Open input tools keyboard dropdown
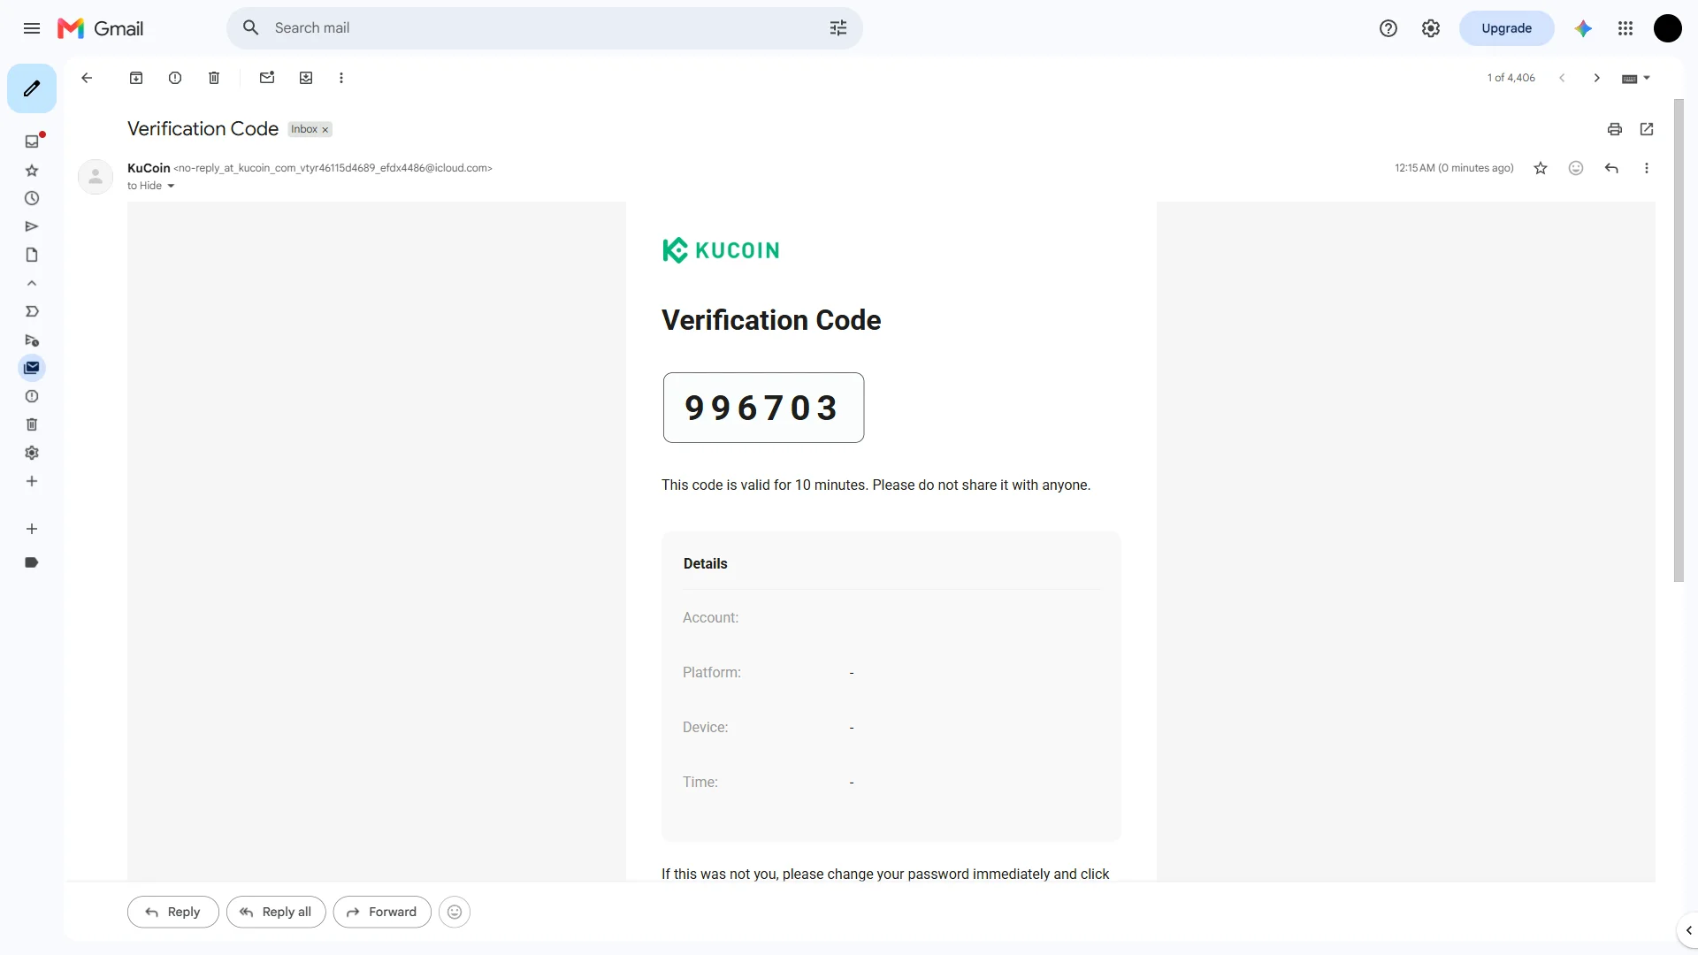Image resolution: width=1698 pixels, height=955 pixels. [x=1636, y=79]
